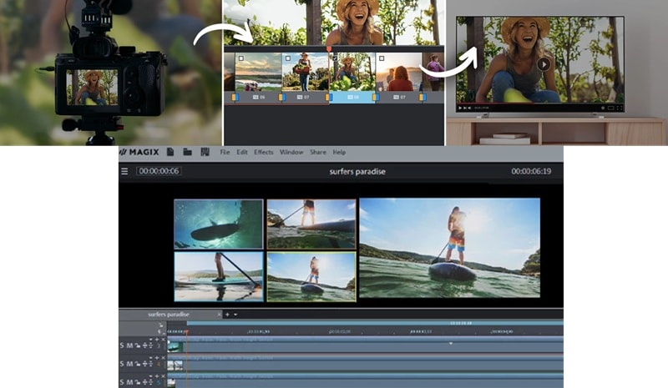Solo track 4 with the S button
Image resolution: width=668 pixels, height=388 pixels.
(x=122, y=364)
